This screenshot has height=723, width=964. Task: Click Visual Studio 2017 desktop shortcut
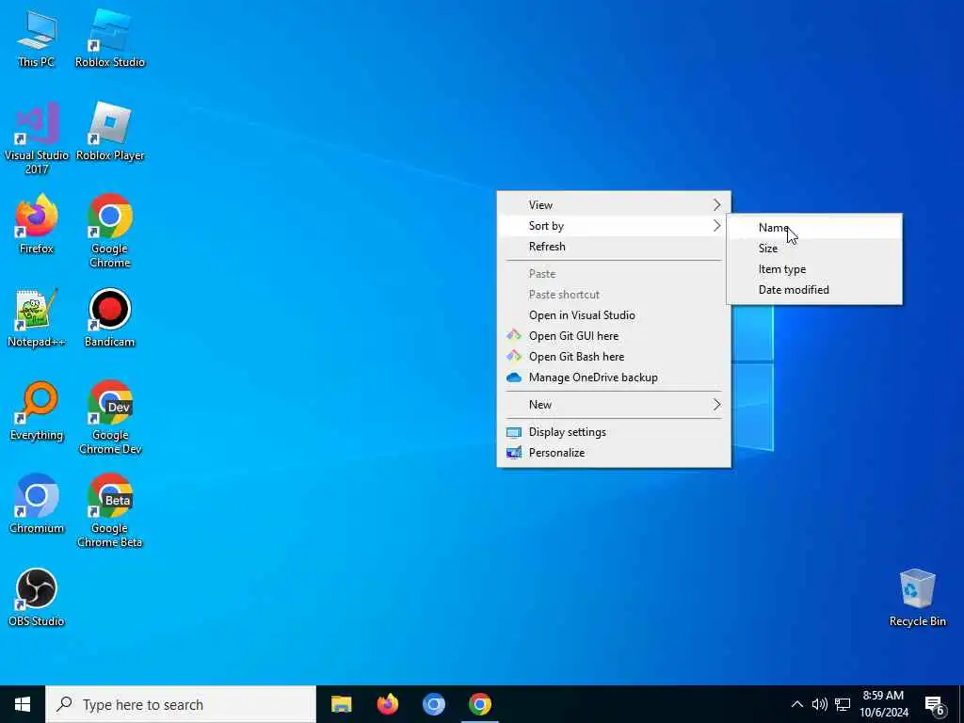[37, 138]
